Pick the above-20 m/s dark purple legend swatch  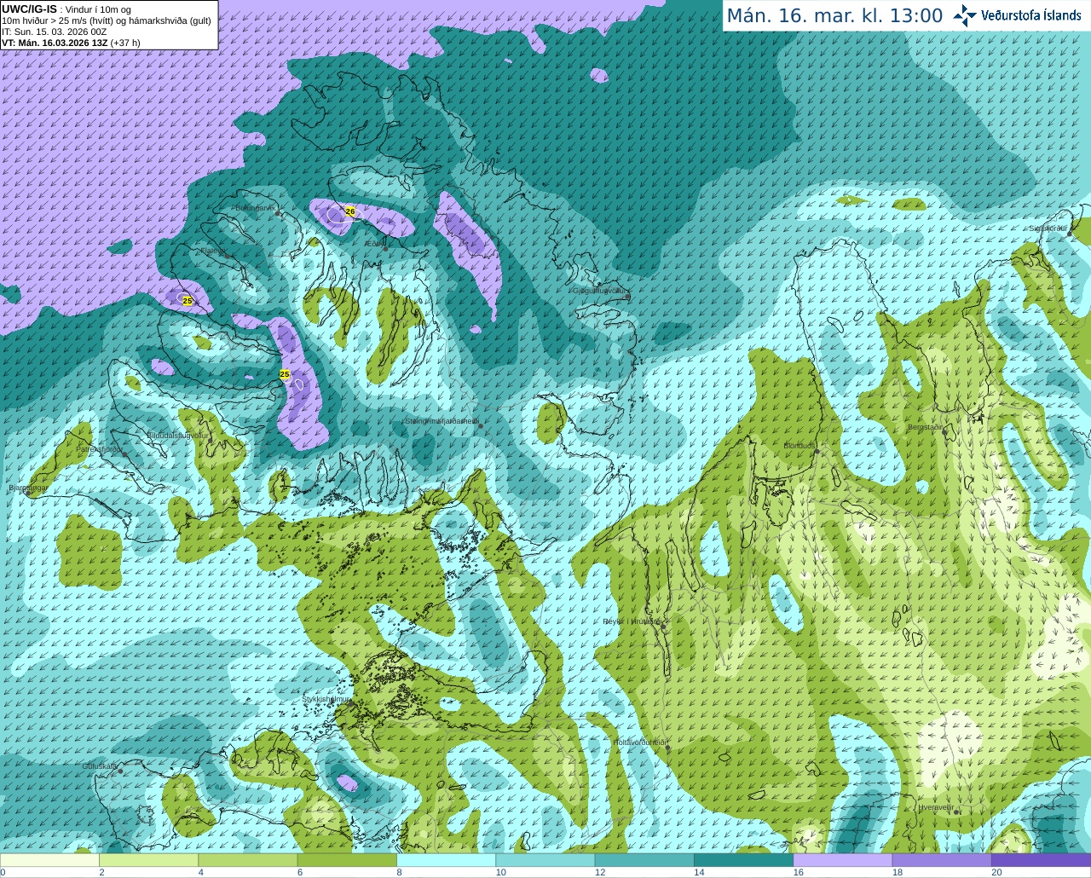click(x=1041, y=860)
